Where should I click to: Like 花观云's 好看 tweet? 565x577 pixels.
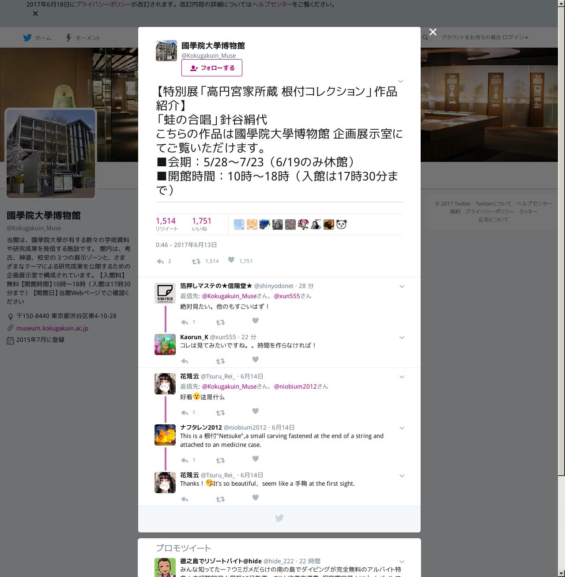(255, 411)
